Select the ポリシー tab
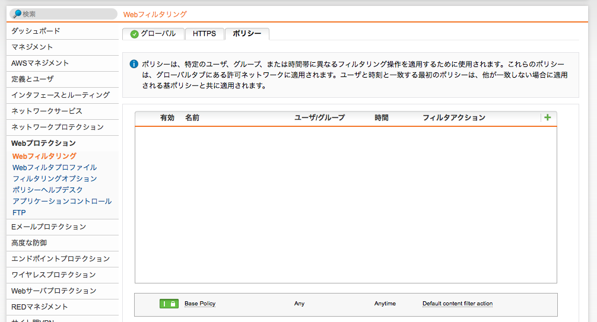The width and height of the screenshot is (597, 322). pyautogui.click(x=247, y=34)
